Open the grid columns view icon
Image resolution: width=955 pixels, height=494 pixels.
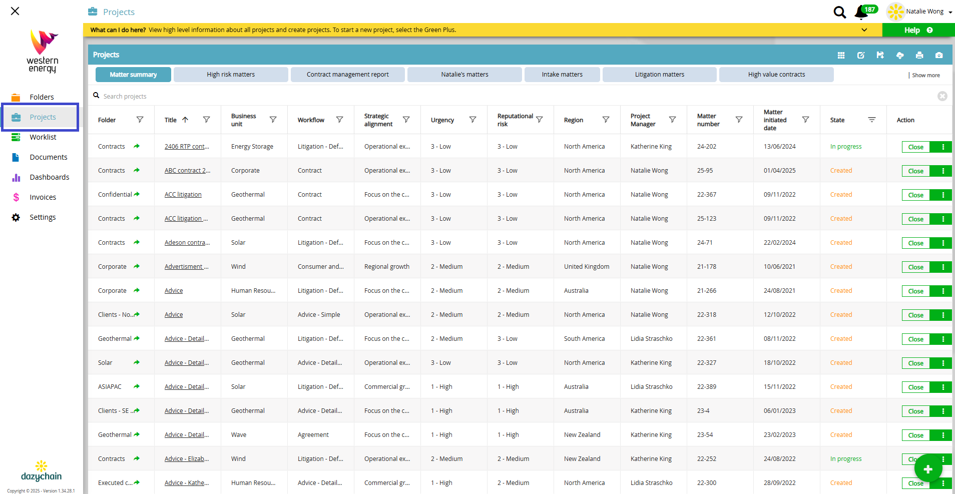pos(841,55)
